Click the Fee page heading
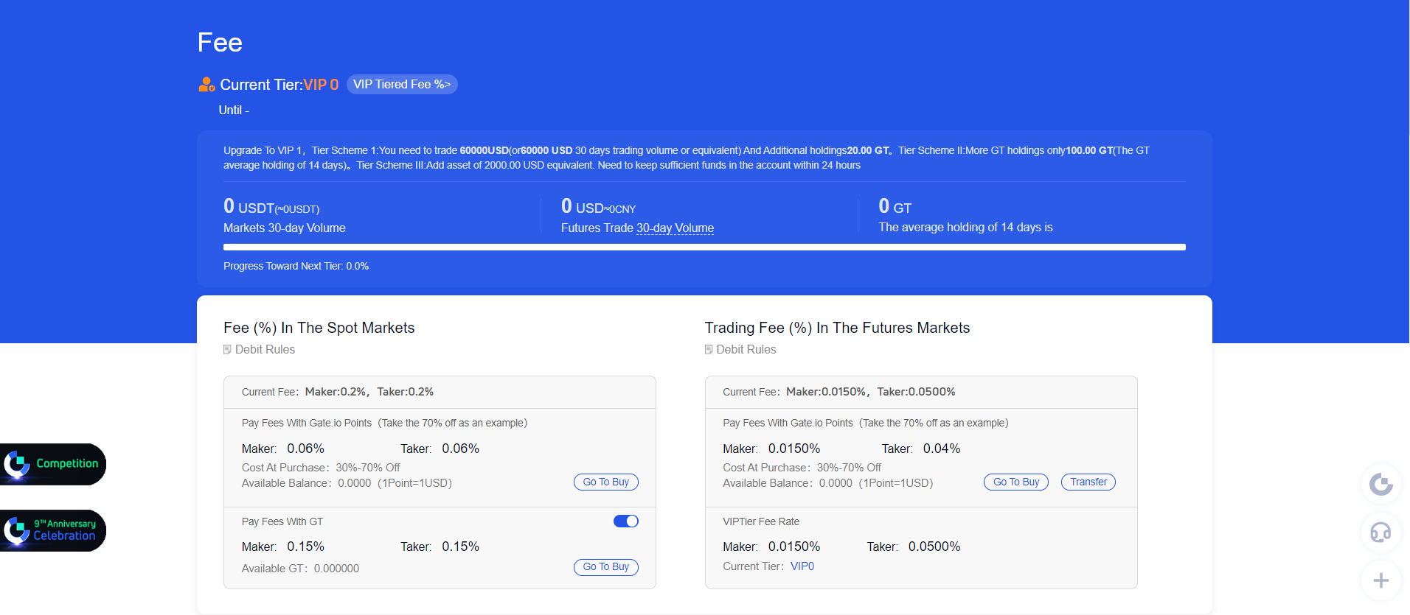The image size is (1410, 615). click(220, 43)
